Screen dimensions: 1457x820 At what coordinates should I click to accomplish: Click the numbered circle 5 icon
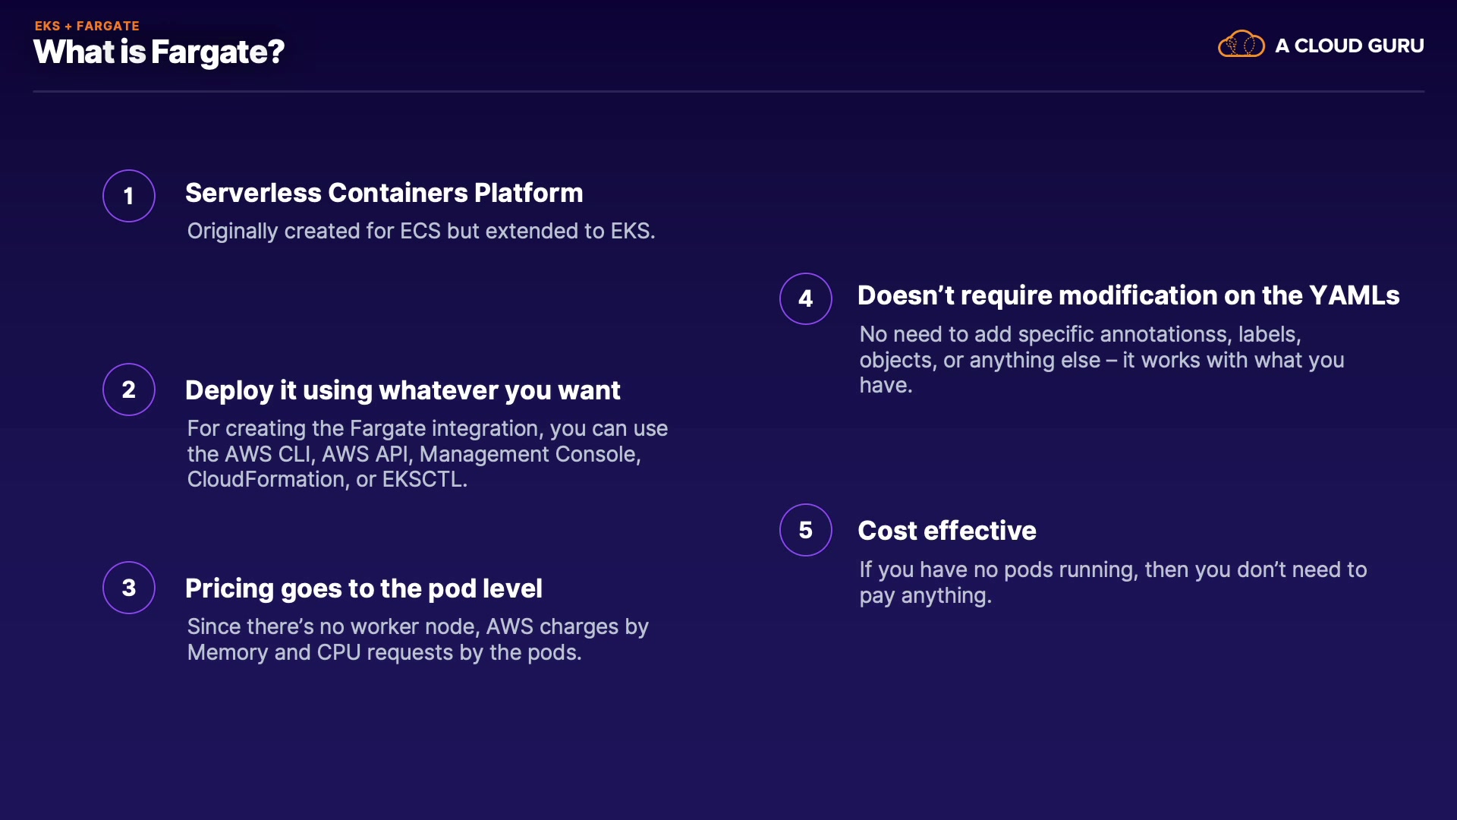(806, 530)
